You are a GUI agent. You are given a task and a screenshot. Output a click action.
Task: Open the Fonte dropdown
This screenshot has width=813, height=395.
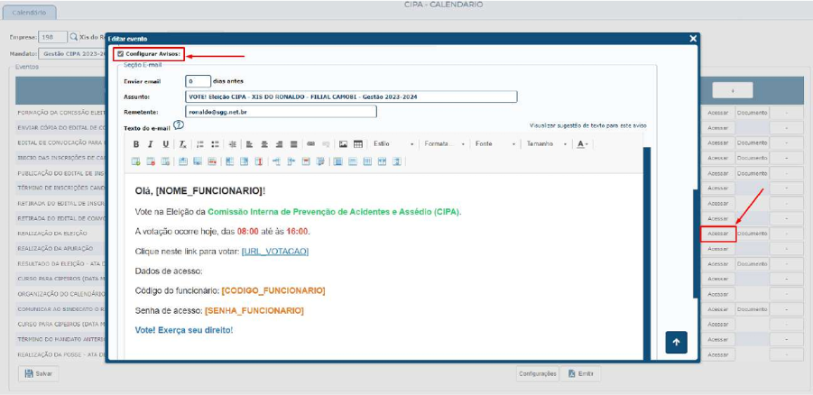[x=495, y=144]
